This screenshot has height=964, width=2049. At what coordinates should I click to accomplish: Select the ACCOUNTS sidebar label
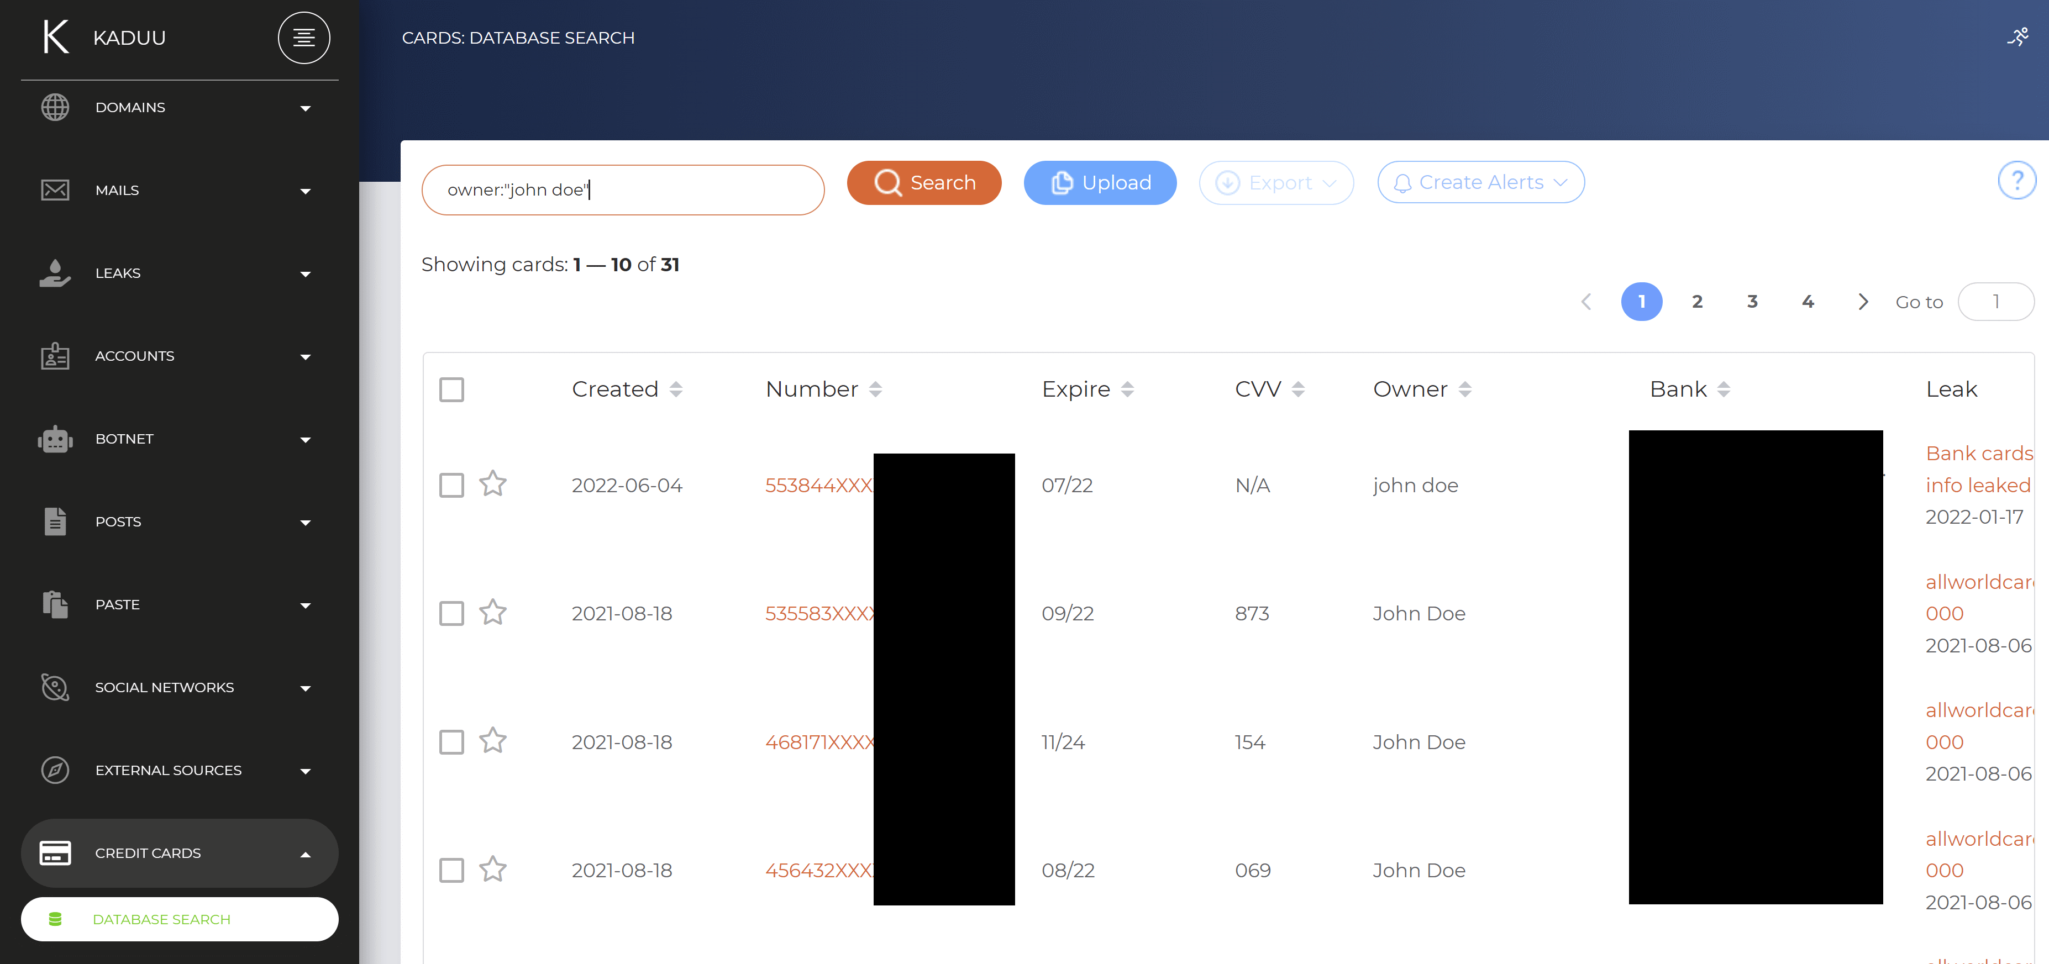coord(134,356)
